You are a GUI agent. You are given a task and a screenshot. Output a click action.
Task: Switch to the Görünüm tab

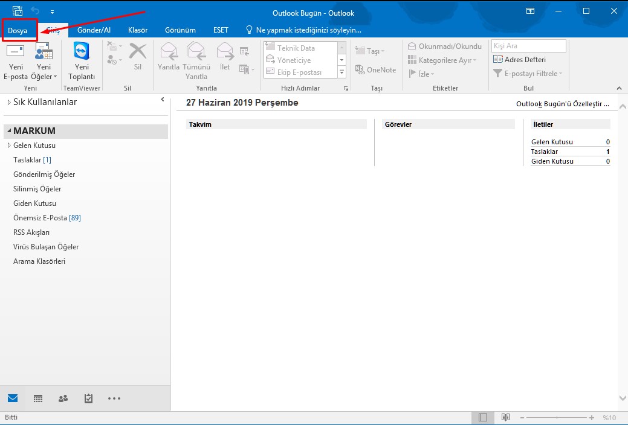[x=180, y=30]
